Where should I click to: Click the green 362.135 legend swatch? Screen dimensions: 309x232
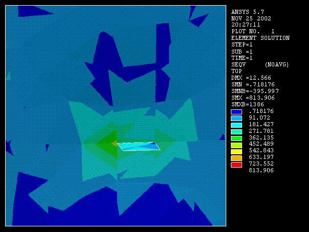coord(236,138)
